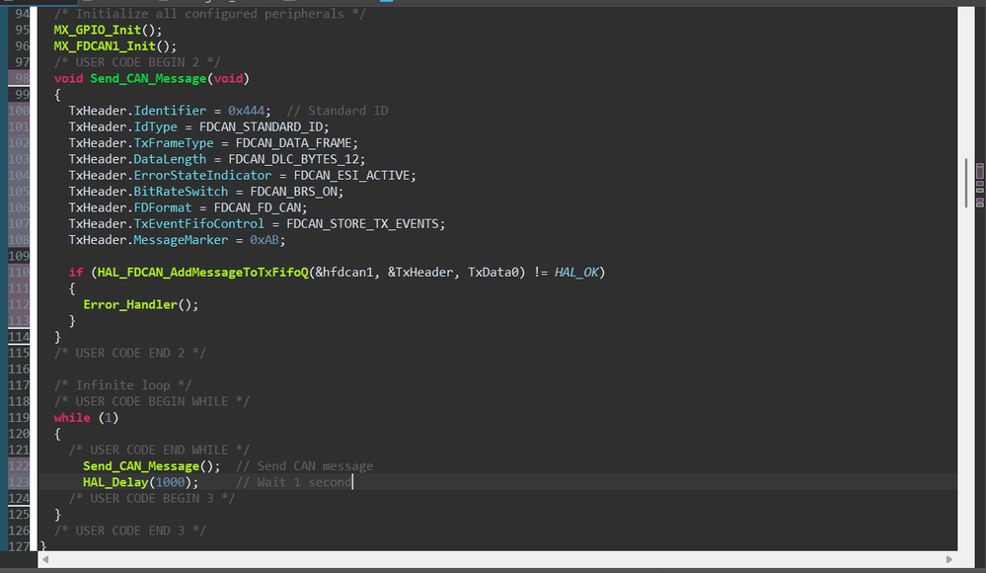Click the while keyword

click(72, 418)
